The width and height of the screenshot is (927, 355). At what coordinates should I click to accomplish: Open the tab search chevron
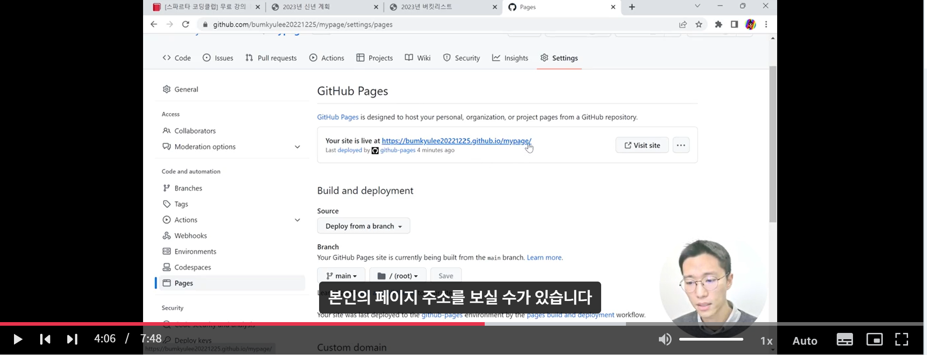pos(697,6)
